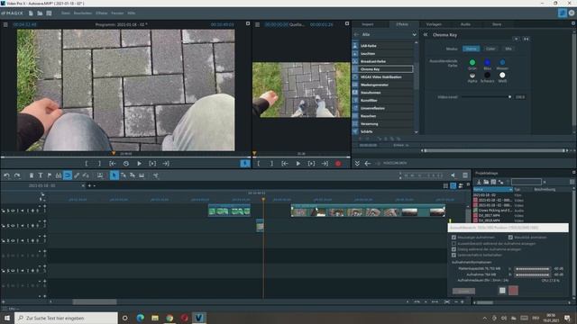Screen dimensions: 577x324
Task: Redo the last undone edit
Action: (17, 175)
